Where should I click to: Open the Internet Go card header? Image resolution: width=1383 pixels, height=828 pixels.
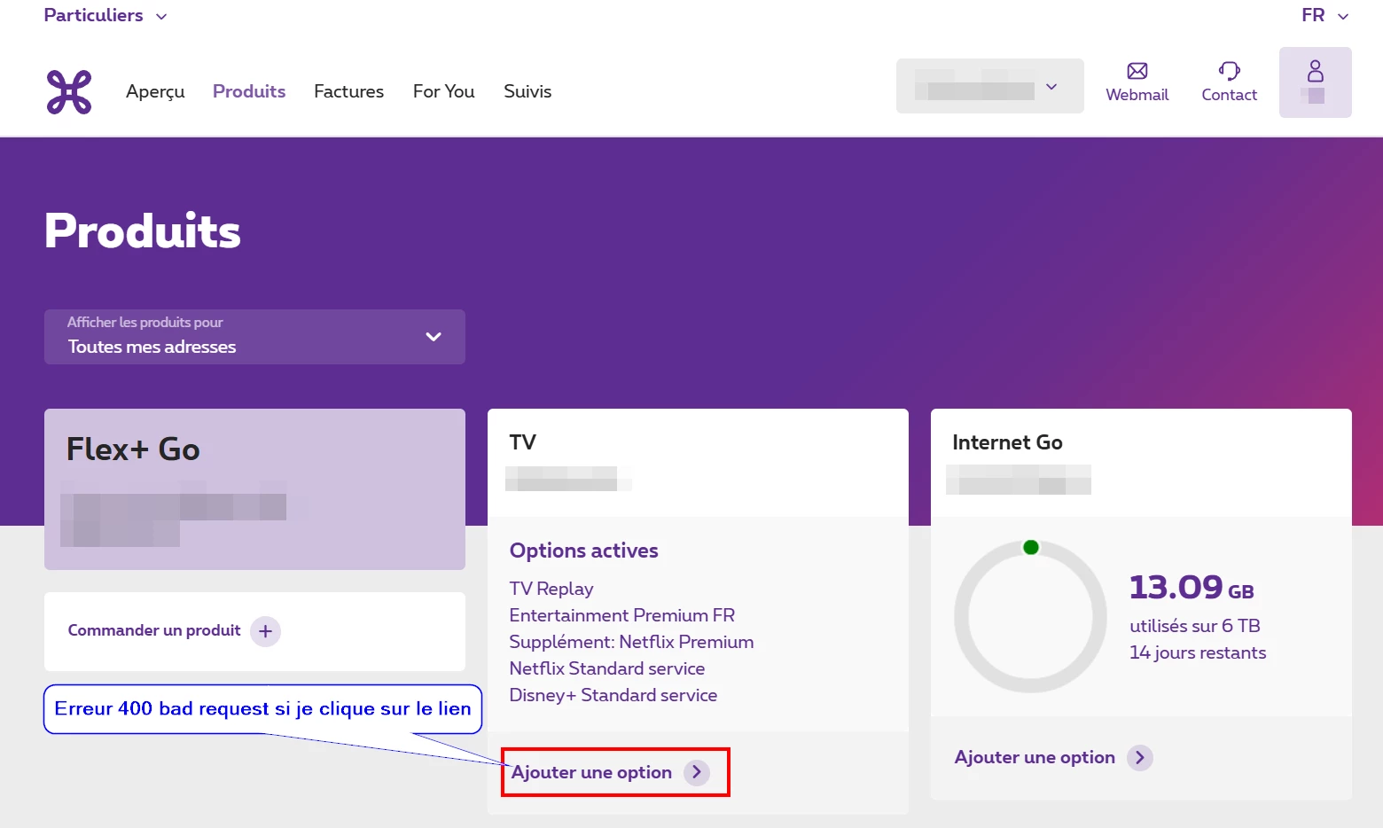coord(1141,462)
